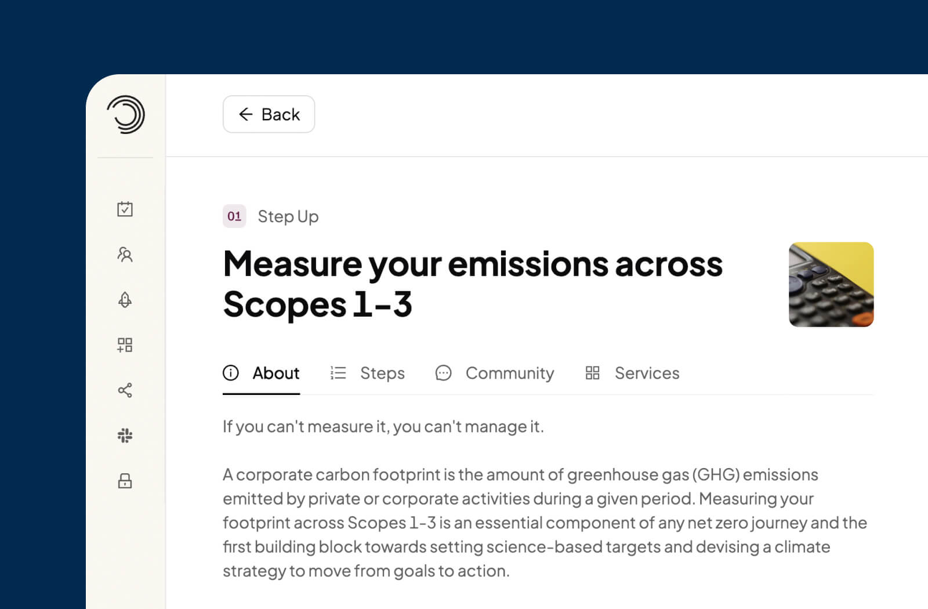Click the list icon next to Steps
The image size is (928, 609).
[x=338, y=374]
